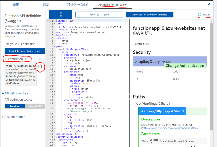The image size is (217, 147).
Task: Collapse the info block fold arrow on line 2
Action: [x=54, y=24]
